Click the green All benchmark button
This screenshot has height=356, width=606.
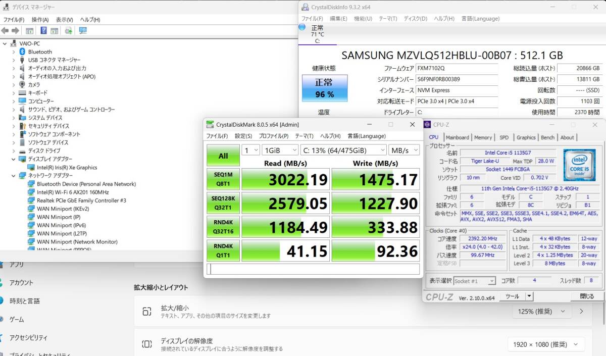pos(223,156)
